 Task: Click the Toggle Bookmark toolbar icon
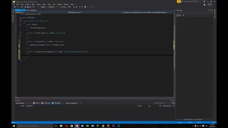click(85, 7)
